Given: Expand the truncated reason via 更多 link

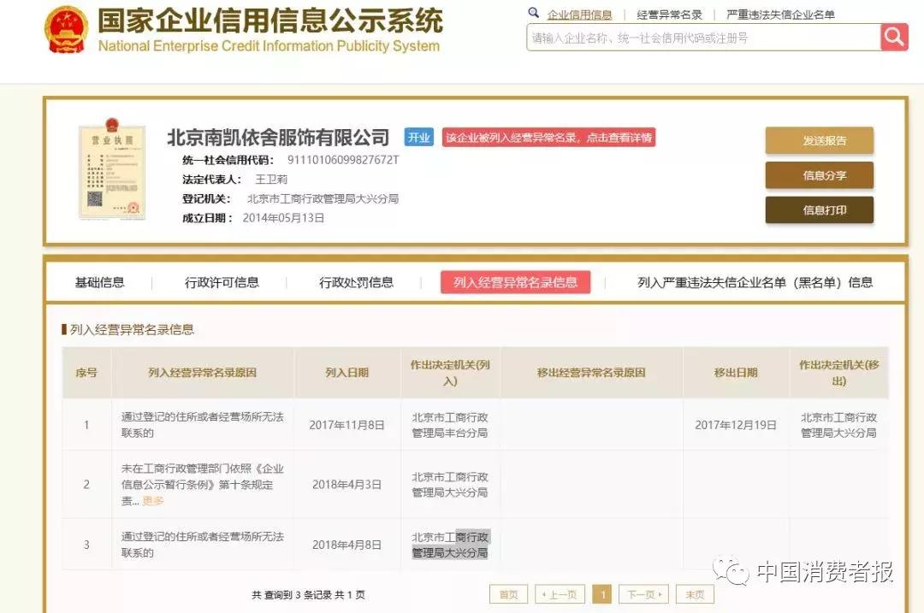Looking at the screenshot, I should (x=151, y=501).
